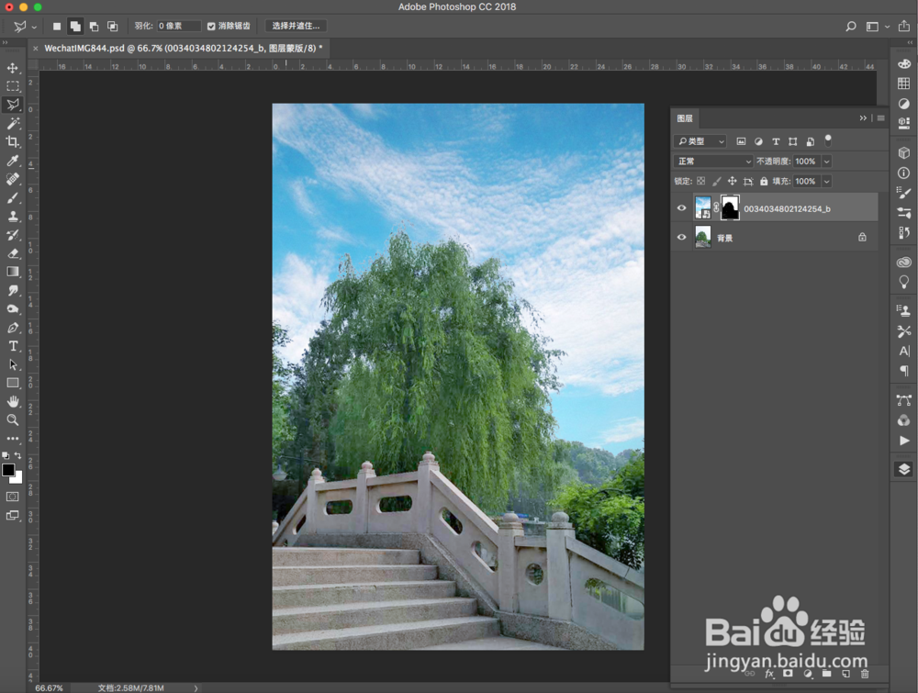Activate the Horizontal Type tool
Viewport: 918px width, 693px height.
tap(13, 345)
